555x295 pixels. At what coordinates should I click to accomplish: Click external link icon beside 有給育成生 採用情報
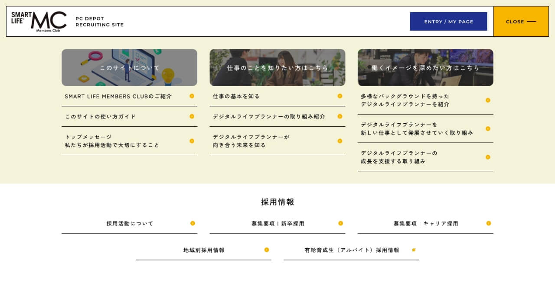click(414, 250)
